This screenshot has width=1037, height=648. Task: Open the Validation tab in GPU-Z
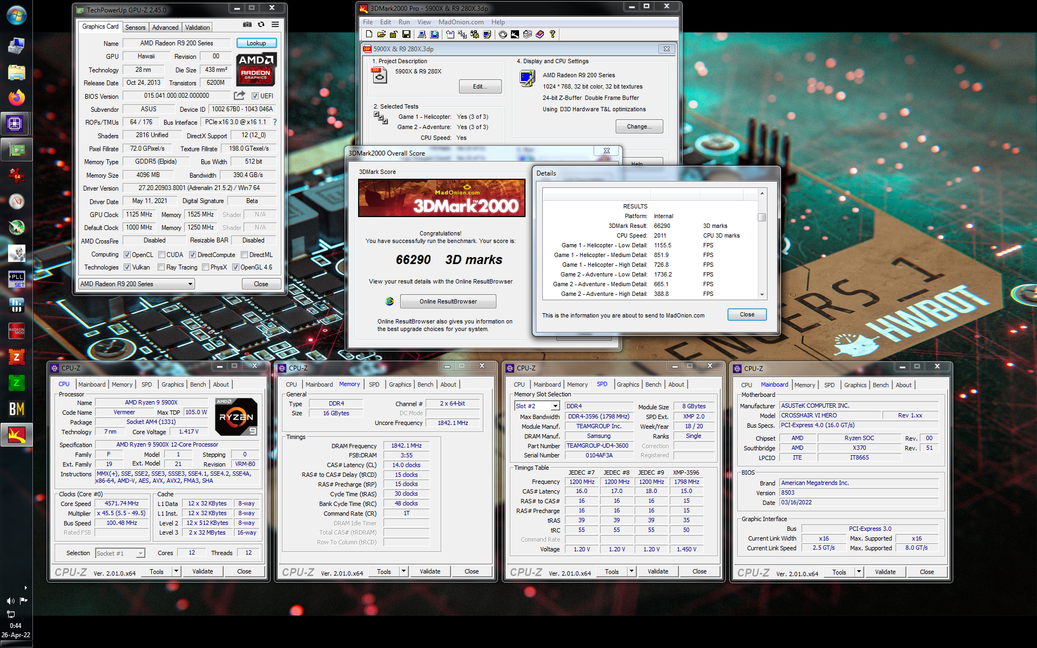[x=197, y=28]
